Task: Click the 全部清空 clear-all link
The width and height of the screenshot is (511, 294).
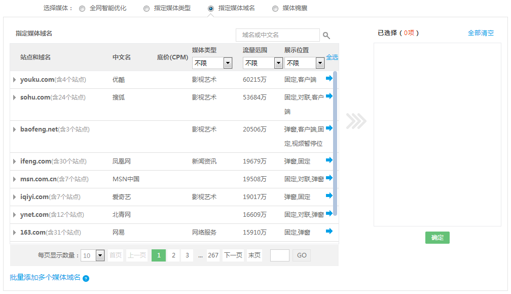Action: (x=481, y=32)
